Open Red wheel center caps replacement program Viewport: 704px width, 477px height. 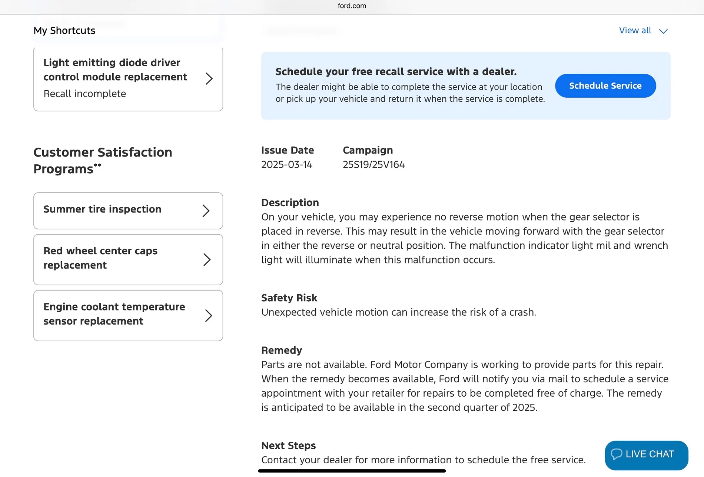(128, 259)
